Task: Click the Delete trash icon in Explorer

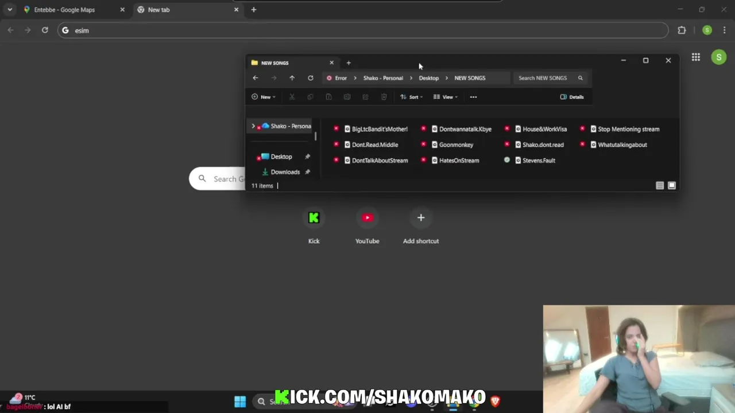Action: click(384, 97)
